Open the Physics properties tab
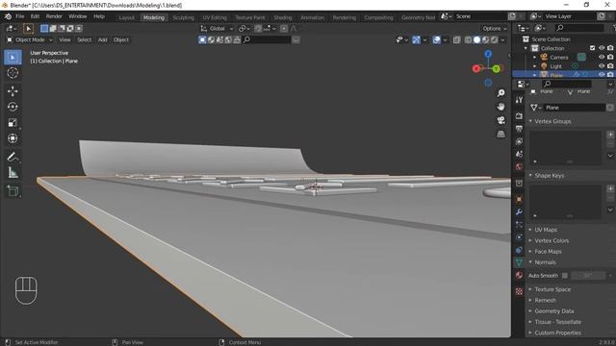 [x=519, y=237]
